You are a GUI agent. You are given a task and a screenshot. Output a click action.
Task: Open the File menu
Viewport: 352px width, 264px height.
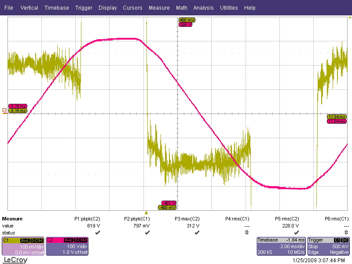(9, 8)
